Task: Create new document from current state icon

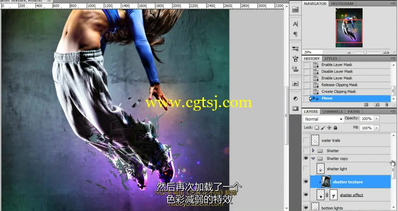Action: click(x=366, y=105)
